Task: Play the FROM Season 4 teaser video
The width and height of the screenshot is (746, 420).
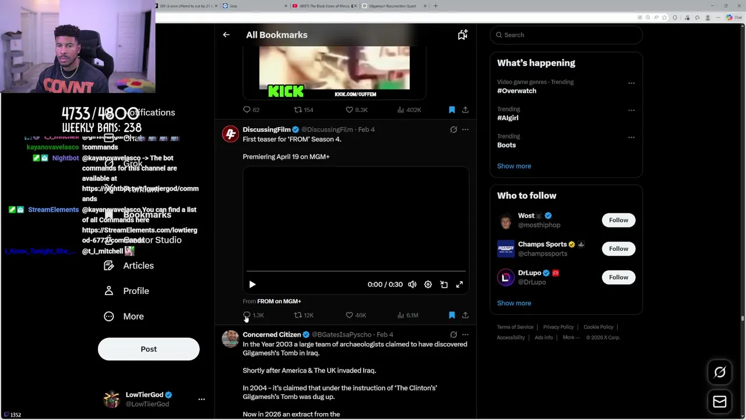Action: pyautogui.click(x=252, y=285)
